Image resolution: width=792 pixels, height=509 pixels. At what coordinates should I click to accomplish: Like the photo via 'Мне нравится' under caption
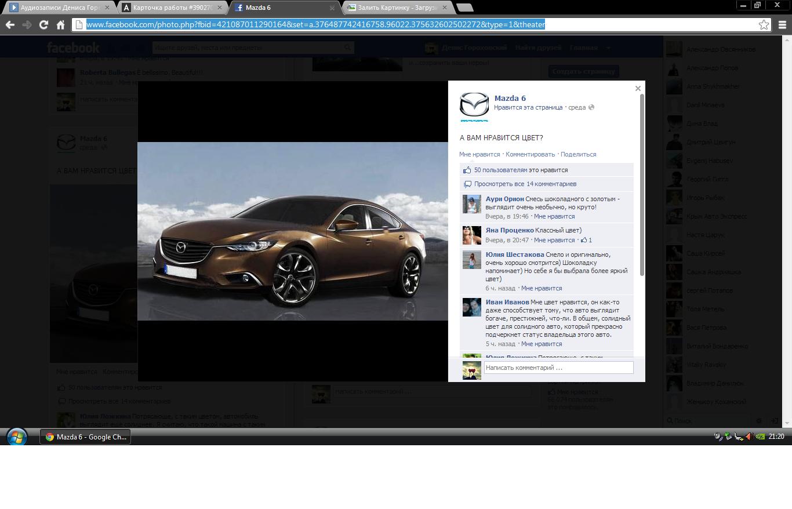(x=479, y=154)
